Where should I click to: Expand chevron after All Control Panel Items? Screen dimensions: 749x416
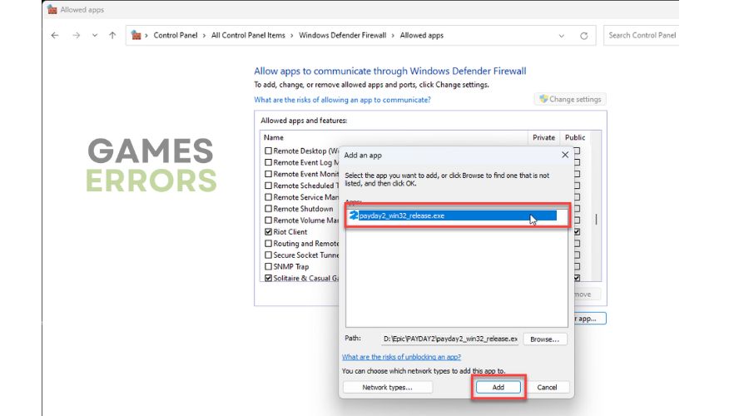292,35
